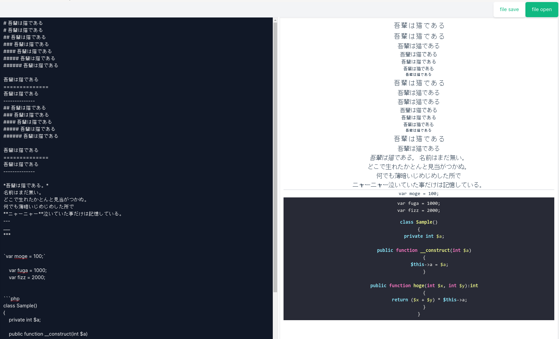Click 'var fuga = 1000;' in the dark editor
Image resolution: width=559 pixels, height=339 pixels.
[x=28, y=270]
